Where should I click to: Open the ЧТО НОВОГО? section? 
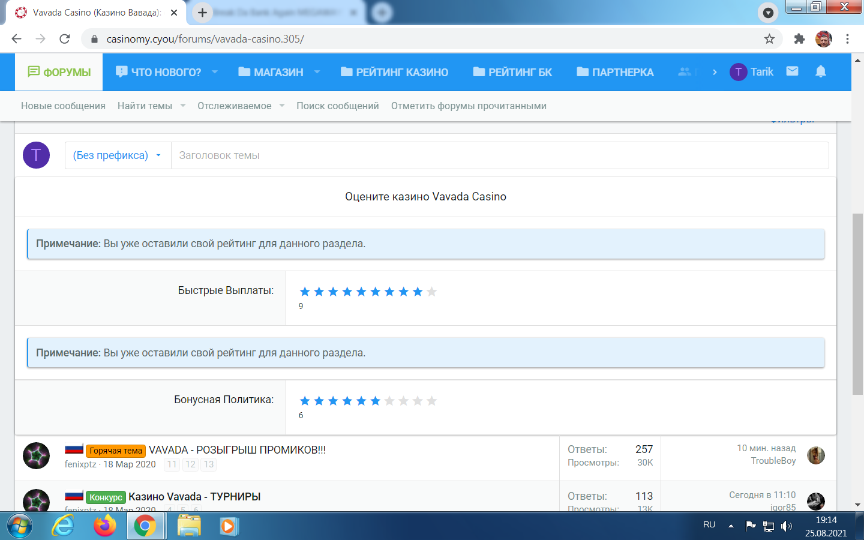(158, 72)
